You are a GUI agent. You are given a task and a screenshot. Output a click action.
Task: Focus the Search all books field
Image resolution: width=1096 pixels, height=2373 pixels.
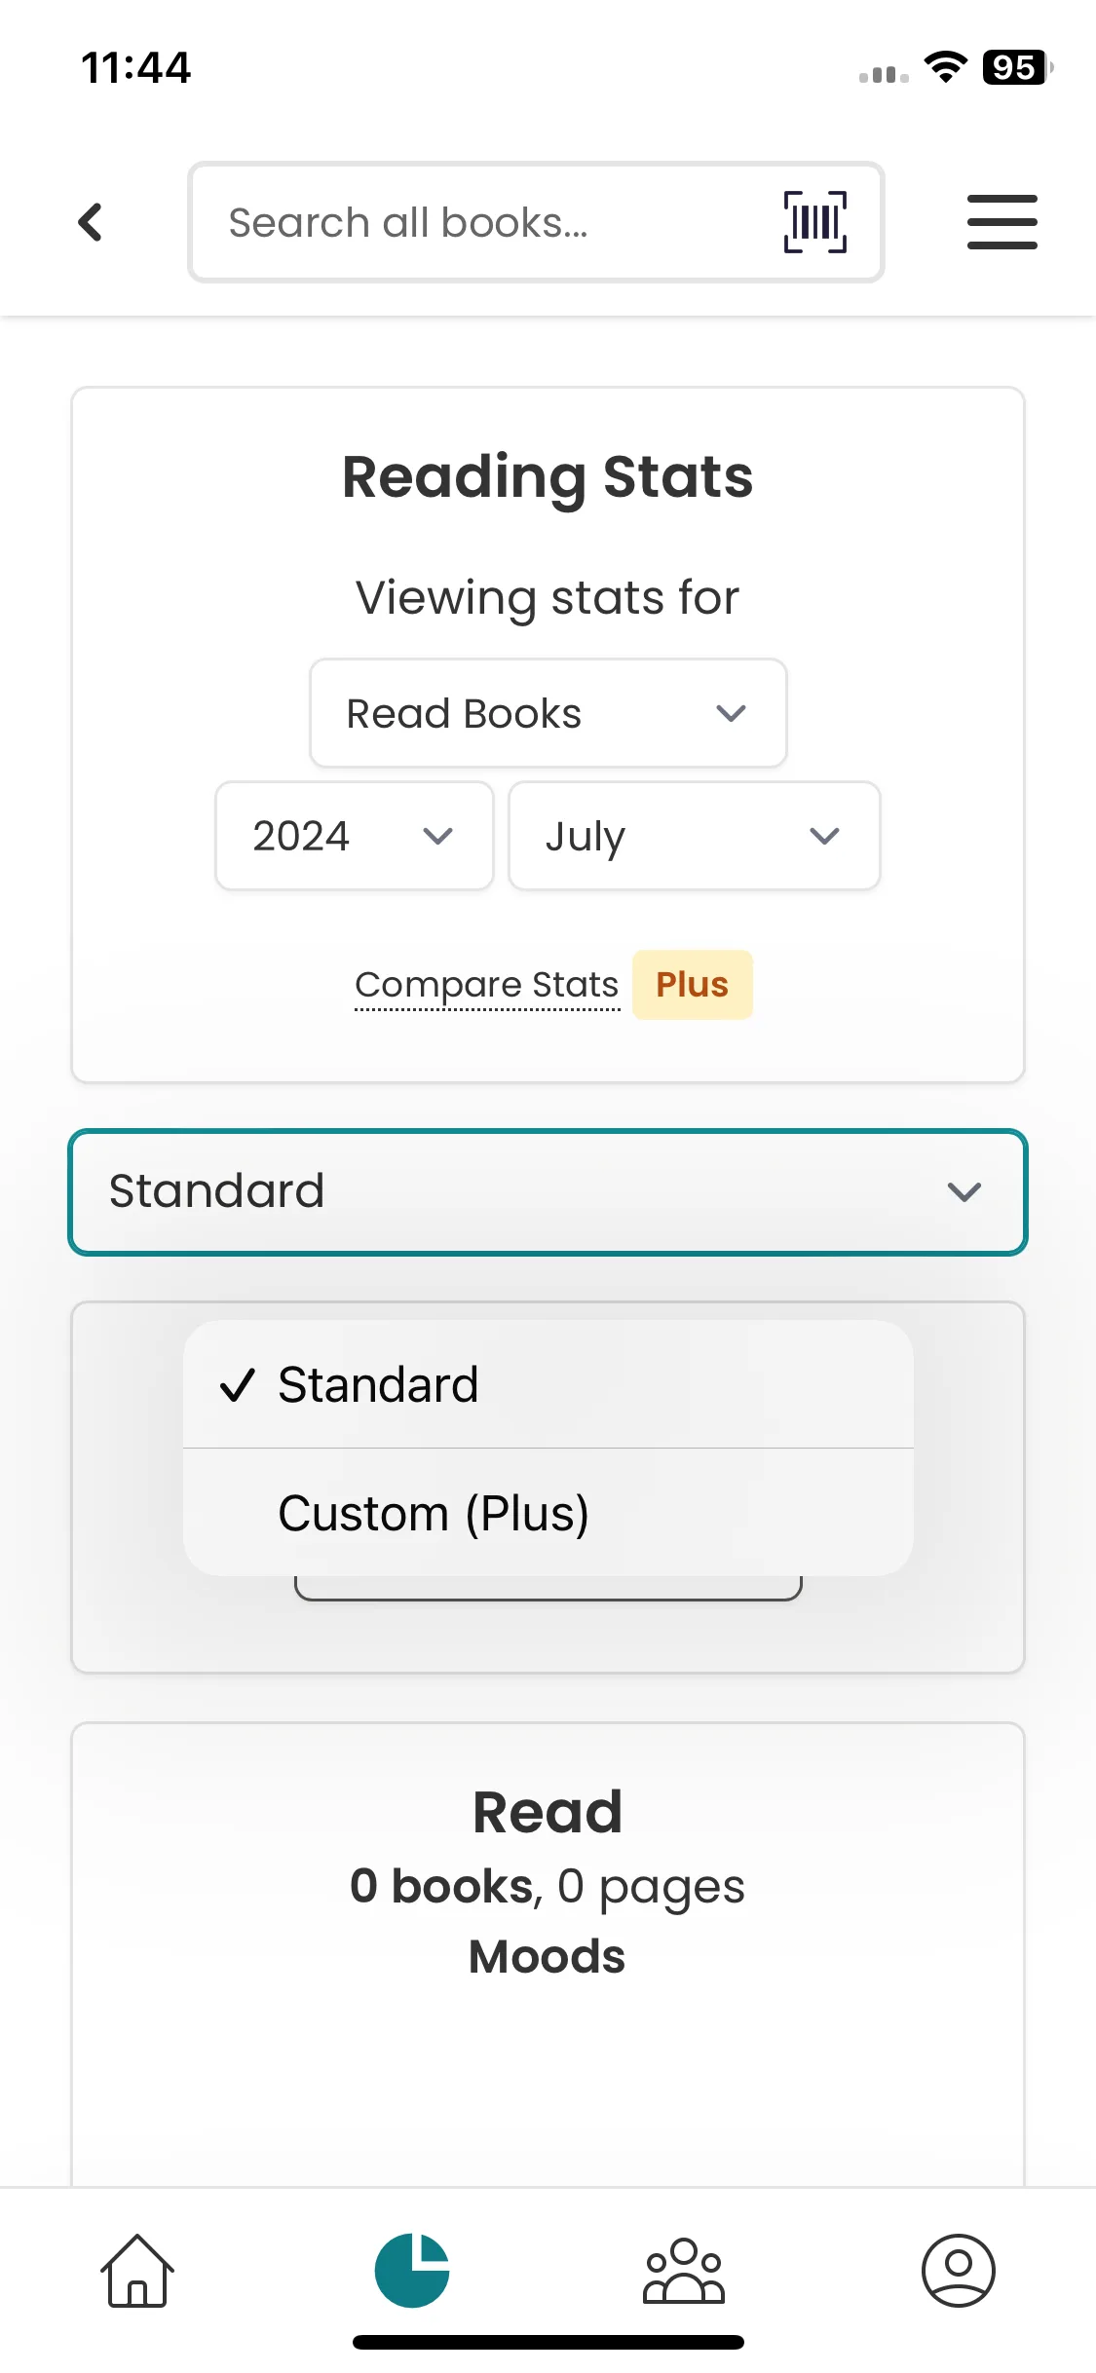(x=487, y=222)
